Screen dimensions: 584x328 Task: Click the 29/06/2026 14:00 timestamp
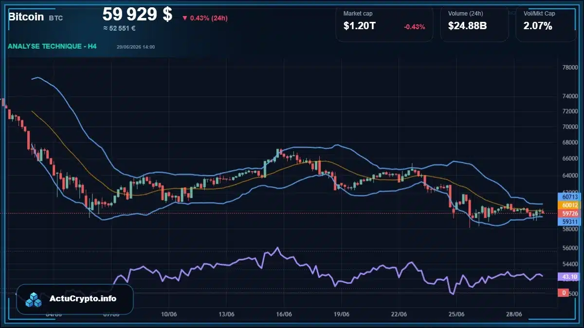[x=136, y=47]
